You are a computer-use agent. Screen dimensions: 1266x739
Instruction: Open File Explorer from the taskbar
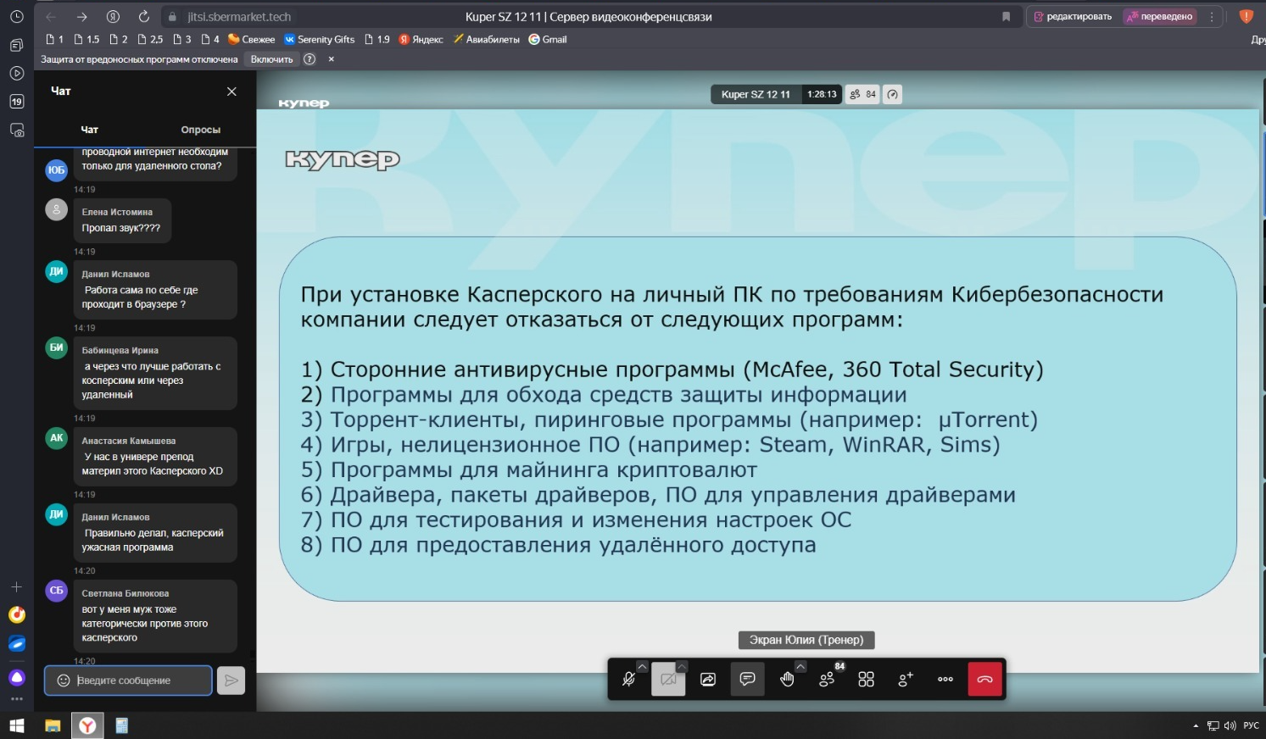(x=53, y=725)
